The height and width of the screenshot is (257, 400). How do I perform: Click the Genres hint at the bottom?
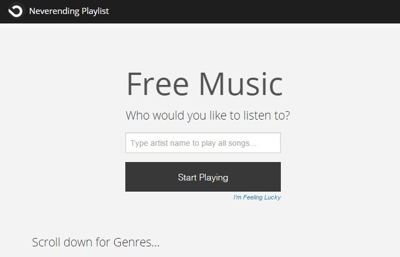point(96,242)
